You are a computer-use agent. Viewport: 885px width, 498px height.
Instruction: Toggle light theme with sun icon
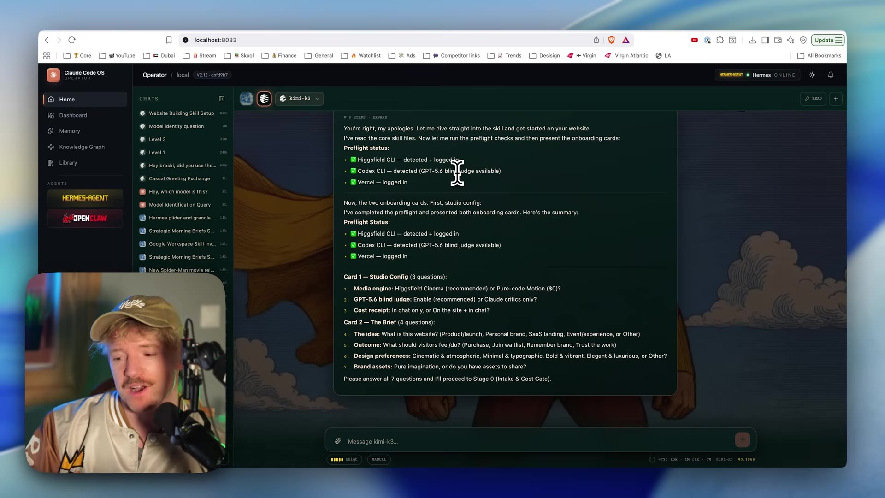coord(812,75)
